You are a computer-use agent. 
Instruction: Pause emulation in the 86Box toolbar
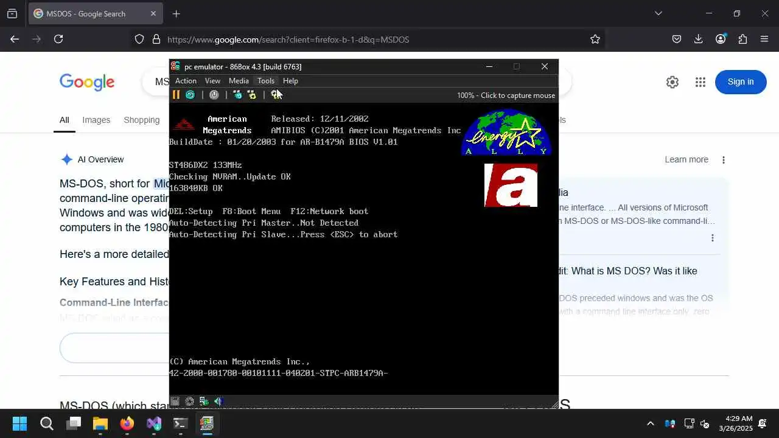pos(176,95)
